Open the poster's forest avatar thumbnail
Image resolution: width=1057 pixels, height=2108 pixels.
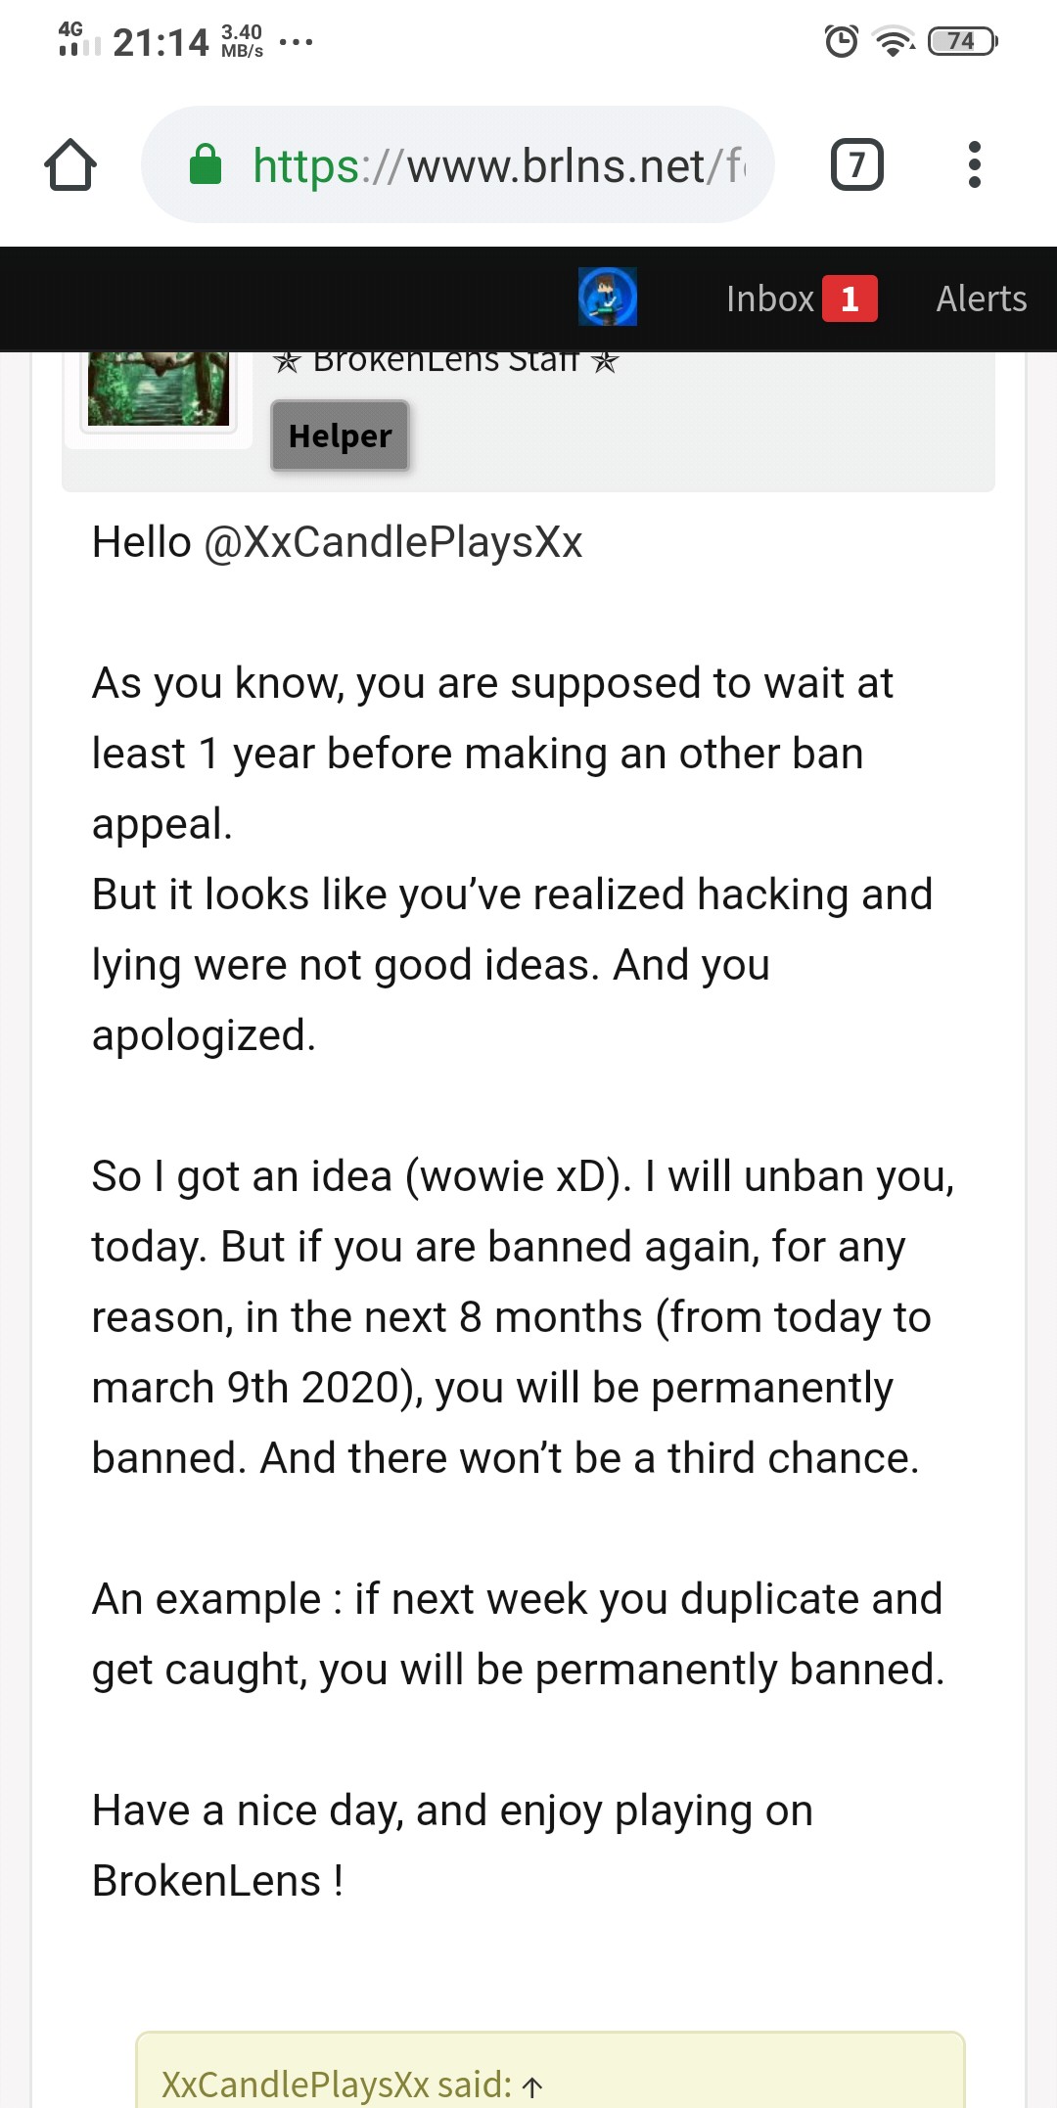[159, 388]
